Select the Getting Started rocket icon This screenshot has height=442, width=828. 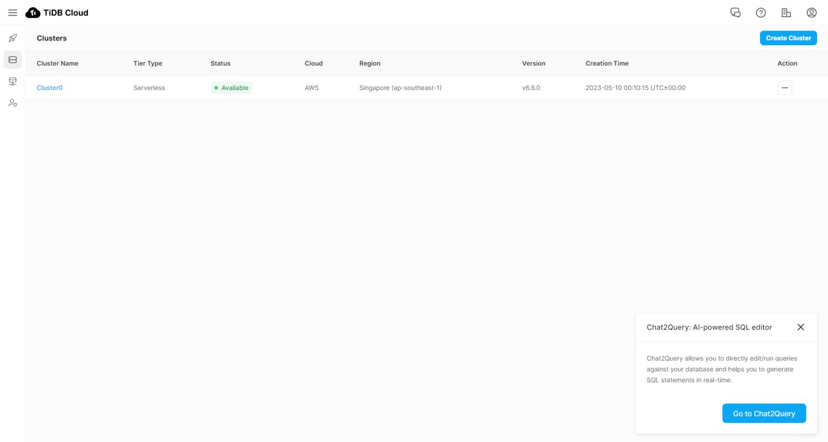12,38
